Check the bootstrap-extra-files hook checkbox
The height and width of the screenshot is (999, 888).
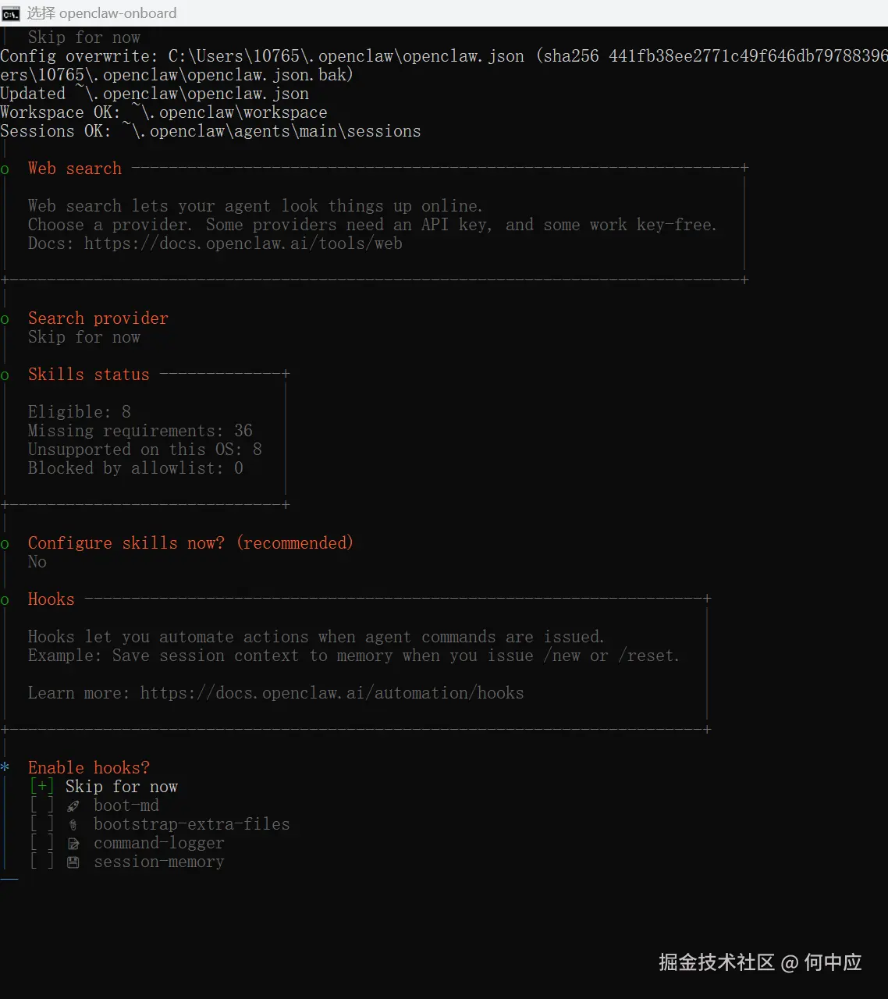[x=42, y=824]
